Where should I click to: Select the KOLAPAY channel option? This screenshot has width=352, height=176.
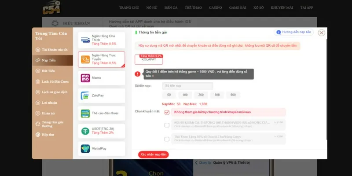point(149,59)
